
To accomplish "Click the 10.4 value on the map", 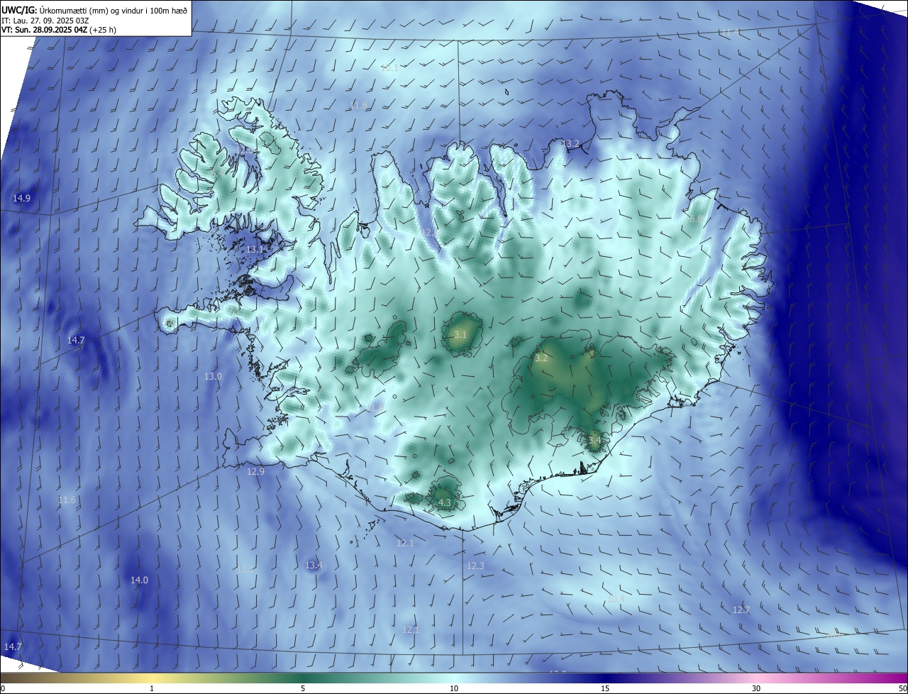I will 616,599.
